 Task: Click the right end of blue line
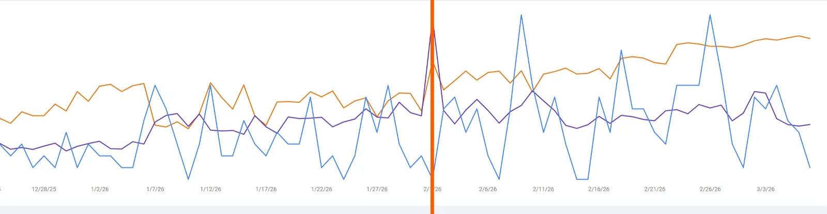[809, 167]
